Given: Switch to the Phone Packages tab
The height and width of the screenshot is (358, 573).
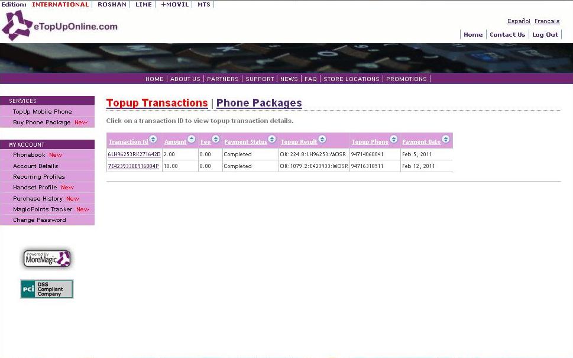Looking at the screenshot, I should pyautogui.click(x=259, y=103).
